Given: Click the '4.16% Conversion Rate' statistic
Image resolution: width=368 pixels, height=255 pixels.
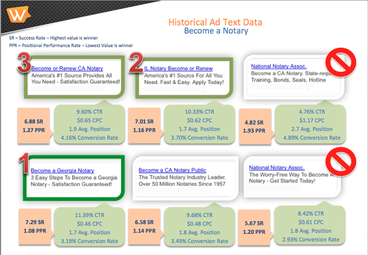Looking at the screenshot, I should click(89, 138).
